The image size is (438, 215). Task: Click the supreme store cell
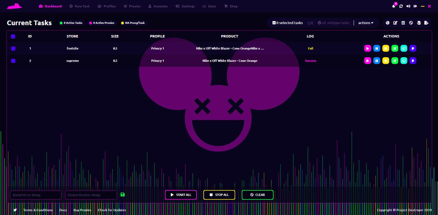pos(72,60)
